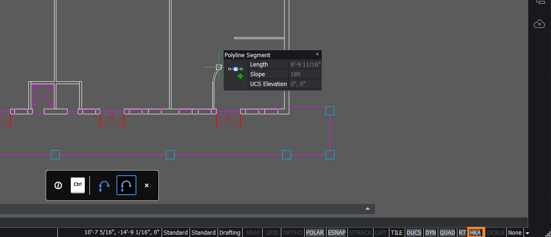Expand the command line history arrow

tap(367, 209)
